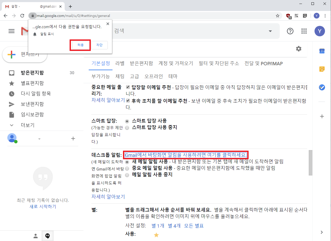Open the uBlock shield extension icon
Viewport: 331px width, 241px height.
pyautogui.click(x=289, y=16)
